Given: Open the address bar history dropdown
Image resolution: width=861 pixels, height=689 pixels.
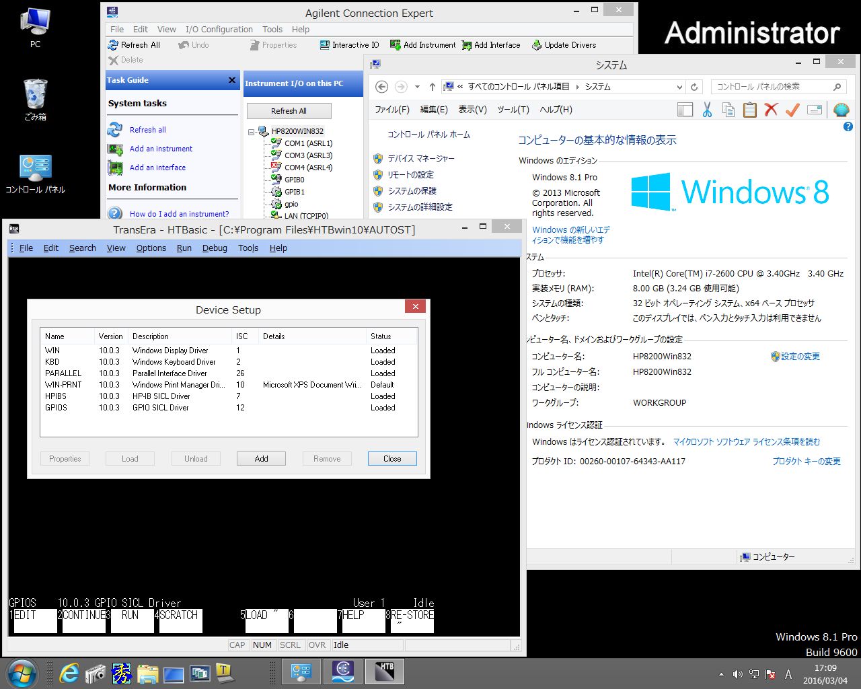Looking at the screenshot, I should (679, 87).
